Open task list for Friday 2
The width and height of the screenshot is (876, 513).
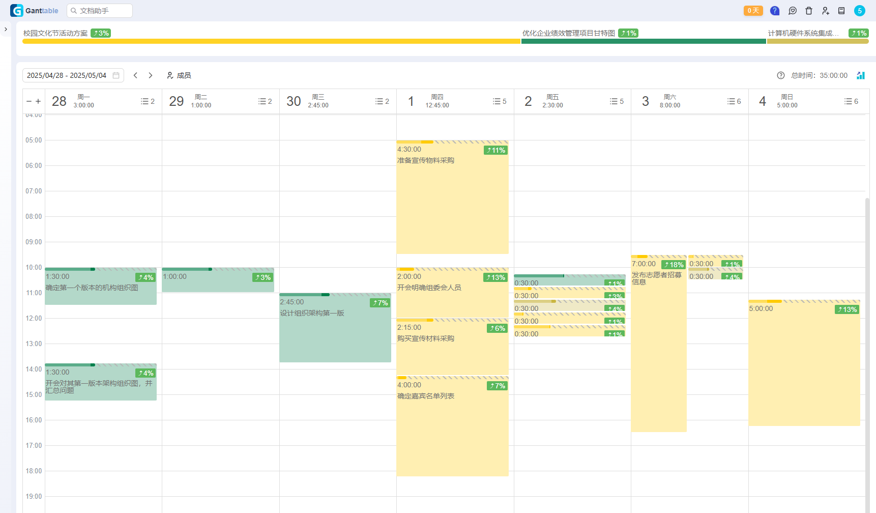click(x=617, y=101)
